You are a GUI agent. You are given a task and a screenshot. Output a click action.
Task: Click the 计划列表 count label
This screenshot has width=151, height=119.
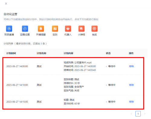25,44
